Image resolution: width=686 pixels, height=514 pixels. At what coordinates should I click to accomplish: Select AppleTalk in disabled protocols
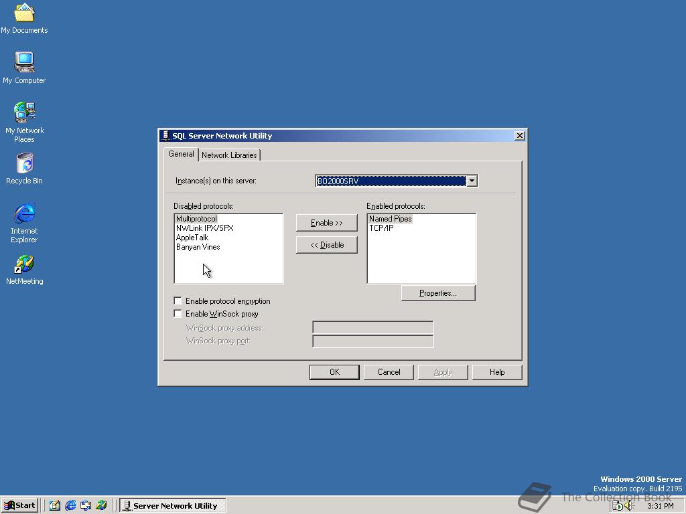[192, 238]
